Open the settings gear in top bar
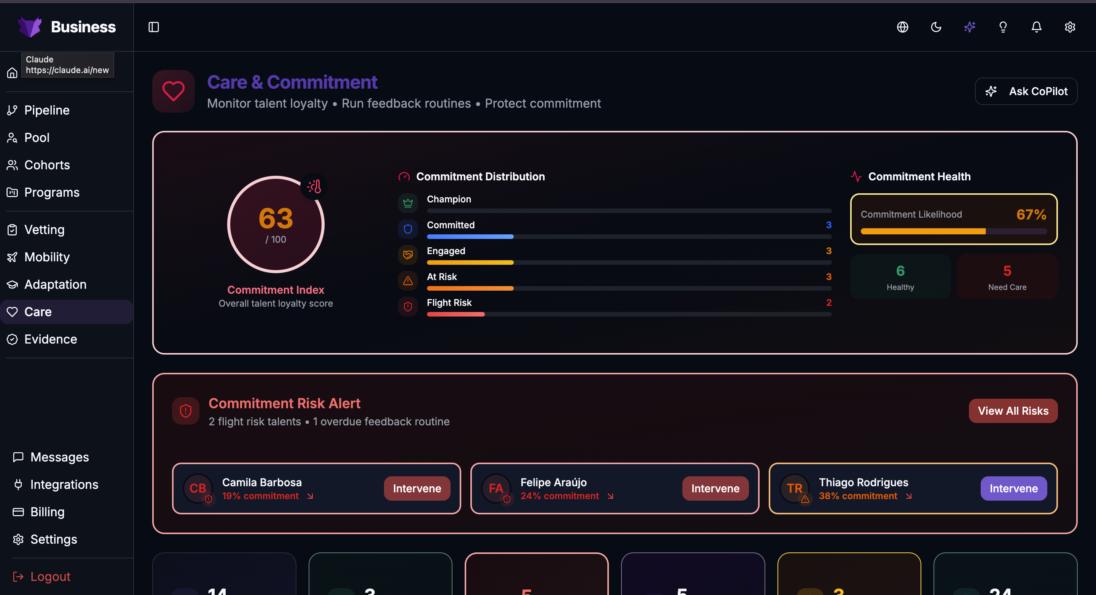This screenshot has width=1096, height=595. (x=1070, y=27)
